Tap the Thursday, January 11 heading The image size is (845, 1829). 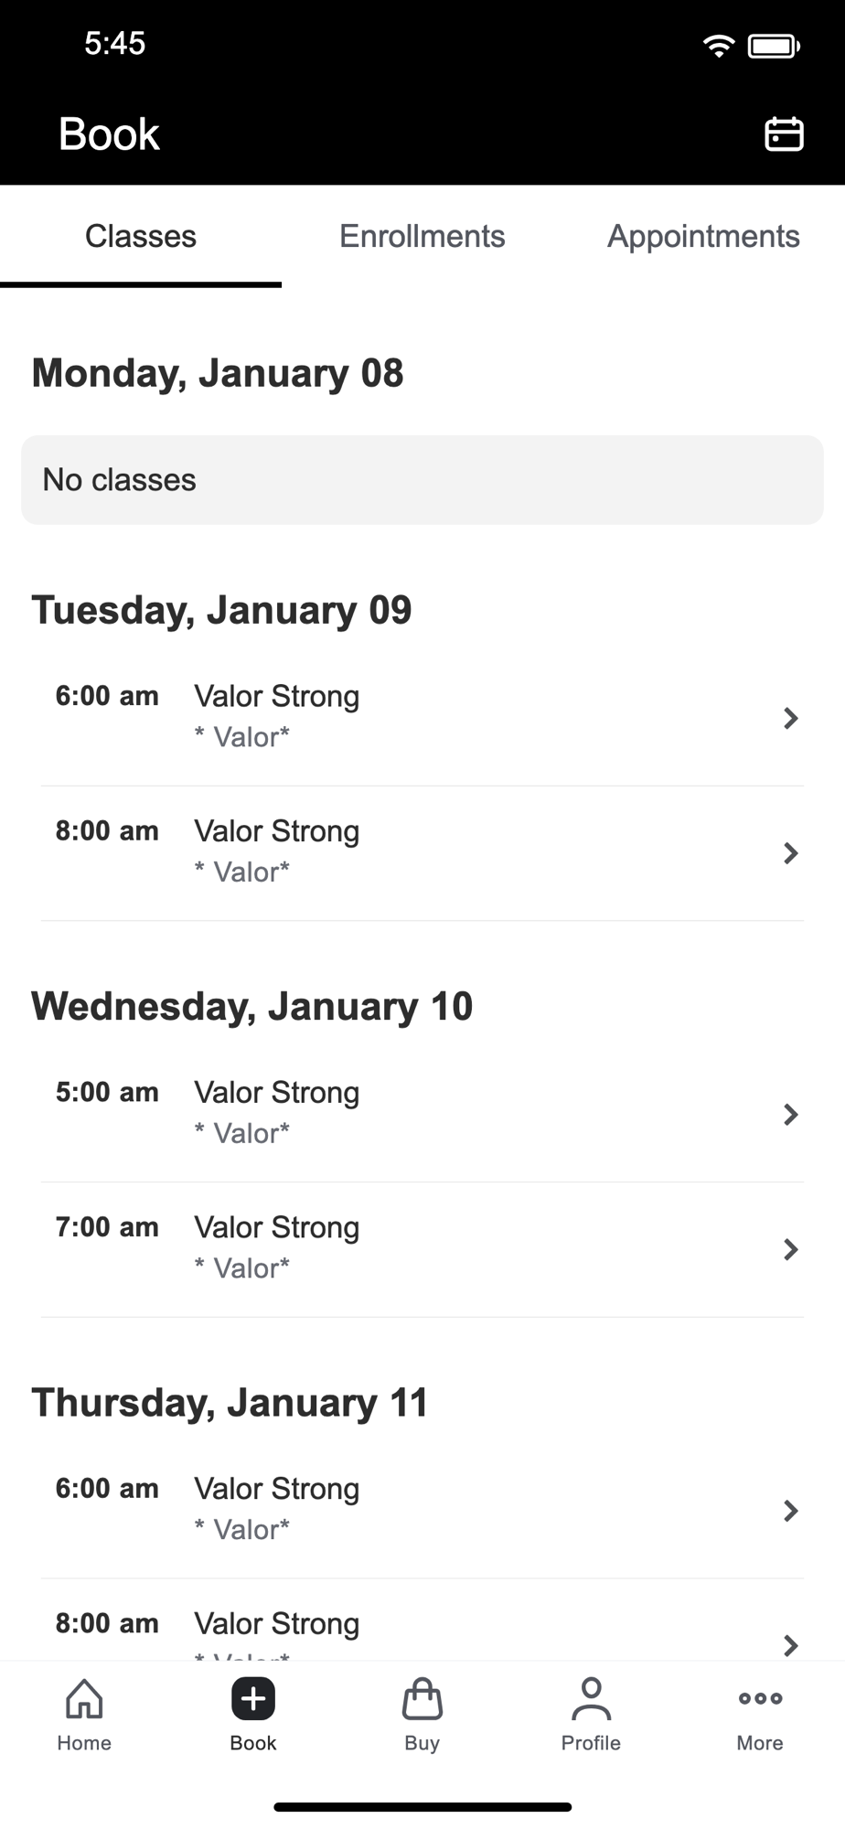[230, 1403]
